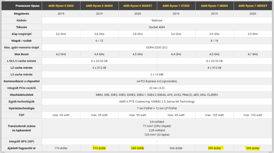Click the 2 x 16 MB cell
This screenshot has width=274, height=153.
[157, 75]
